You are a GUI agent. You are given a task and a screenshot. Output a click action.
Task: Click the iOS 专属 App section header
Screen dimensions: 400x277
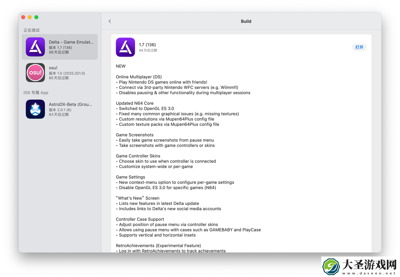point(36,93)
